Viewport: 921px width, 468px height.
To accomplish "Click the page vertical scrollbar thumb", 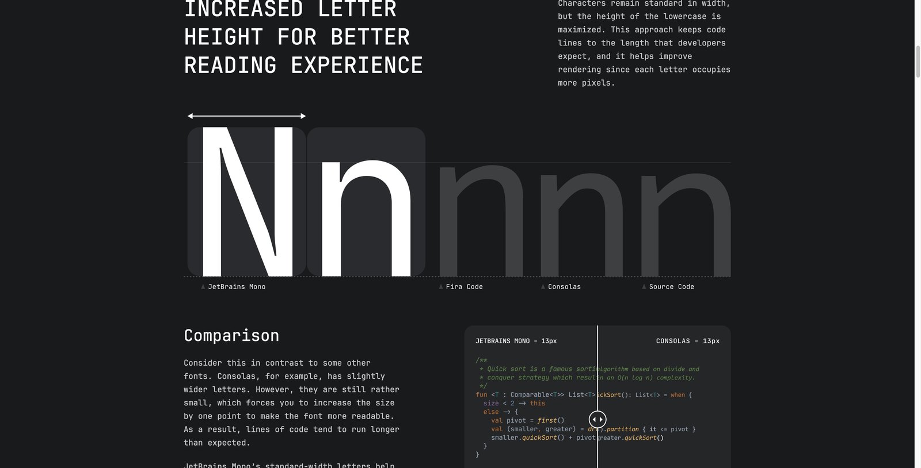I will pos(918,61).
